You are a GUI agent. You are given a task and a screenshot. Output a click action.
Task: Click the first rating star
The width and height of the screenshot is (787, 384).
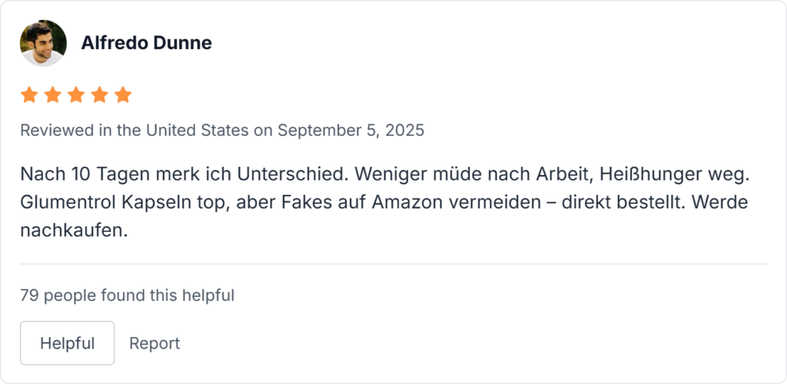click(x=29, y=95)
